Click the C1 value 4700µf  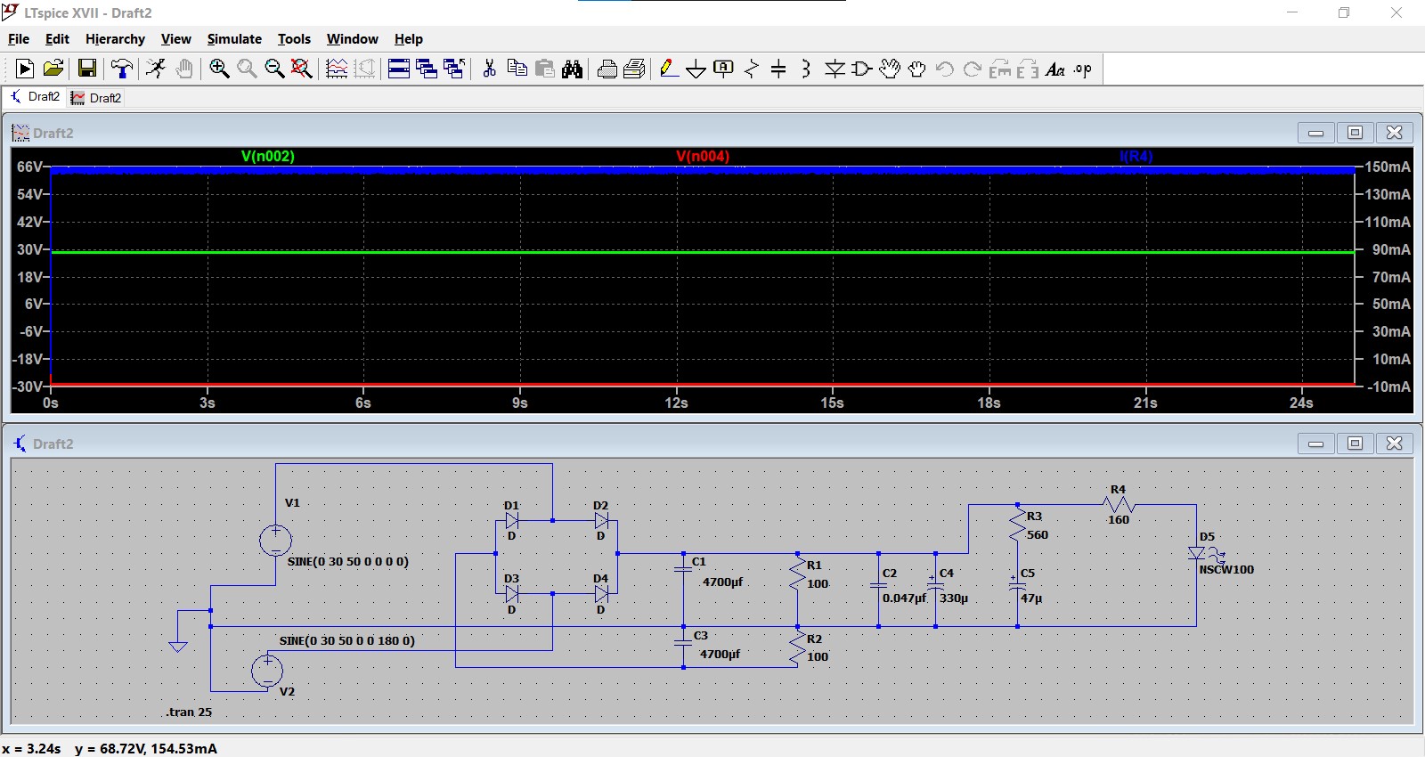pyautogui.click(x=722, y=582)
